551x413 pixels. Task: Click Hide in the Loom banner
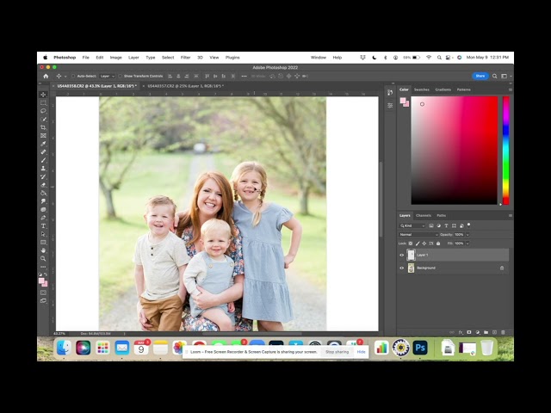point(362,352)
